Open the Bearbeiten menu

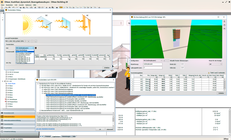[x=10, y=5]
